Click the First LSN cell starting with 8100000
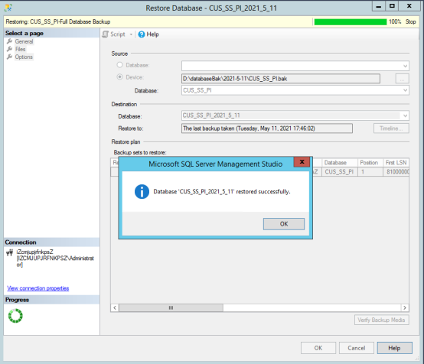The height and width of the screenshot is (364, 424). coord(396,172)
